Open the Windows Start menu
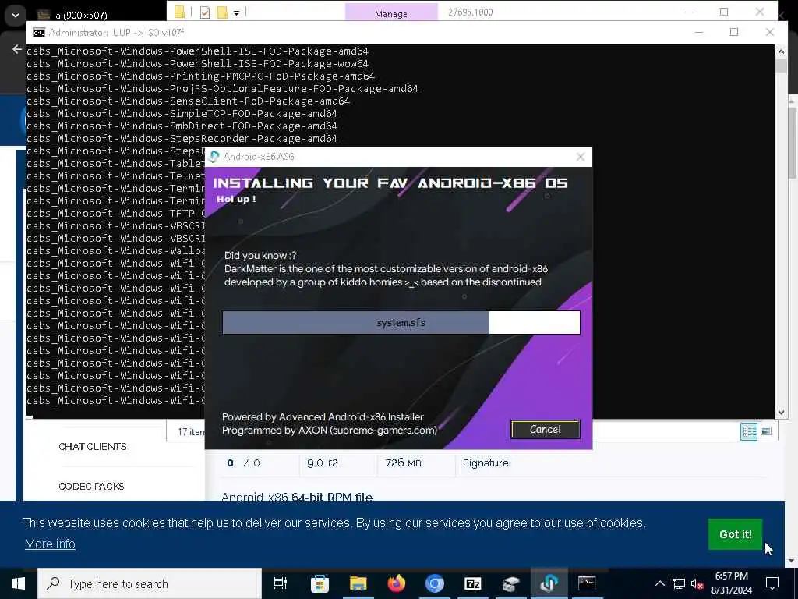The height and width of the screenshot is (599, 798). [x=19, y=583]
